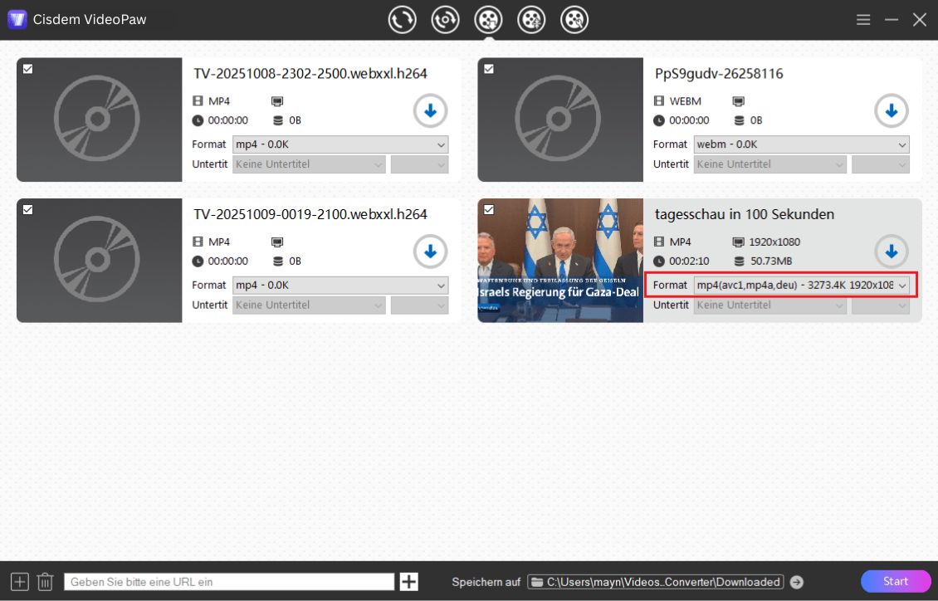Open output folder via arrow icon

coord(797,582)
